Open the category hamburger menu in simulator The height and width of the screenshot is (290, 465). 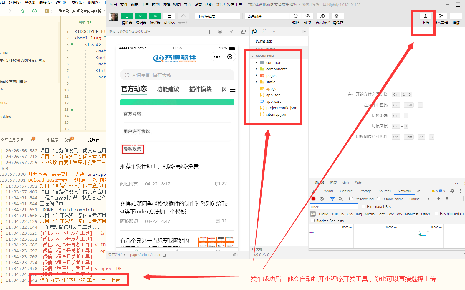(233, 89)
